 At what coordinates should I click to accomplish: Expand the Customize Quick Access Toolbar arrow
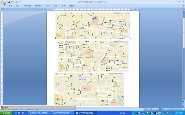click(x=21, y=2)
